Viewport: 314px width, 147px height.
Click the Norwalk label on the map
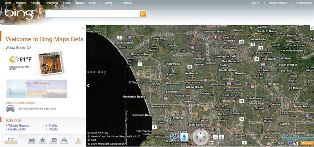[x=273, y=84]
